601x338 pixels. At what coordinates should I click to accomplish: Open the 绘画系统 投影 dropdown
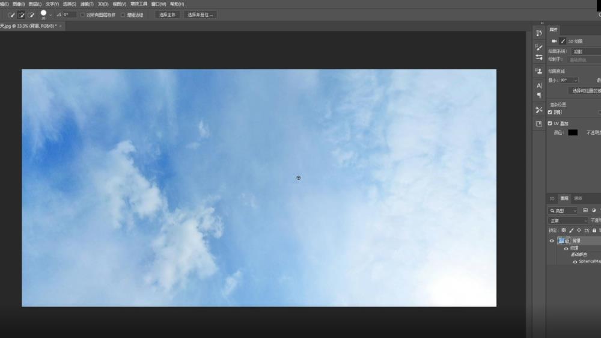pyautogui.click(x=585, y=51)
